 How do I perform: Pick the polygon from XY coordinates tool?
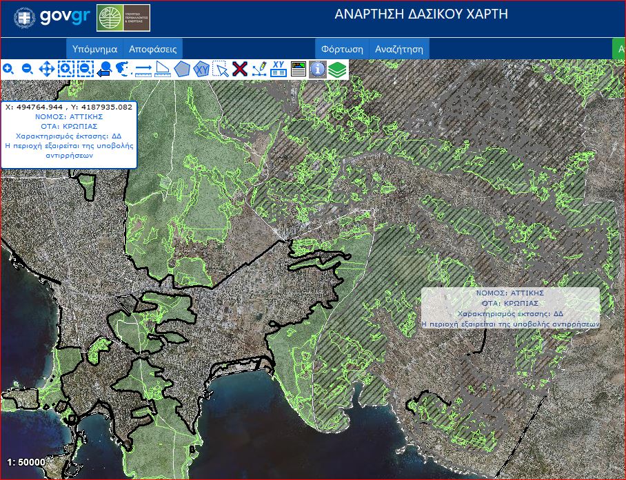(201, 69)
